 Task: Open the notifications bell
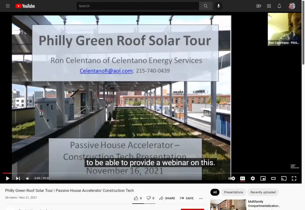pos(279,6)
